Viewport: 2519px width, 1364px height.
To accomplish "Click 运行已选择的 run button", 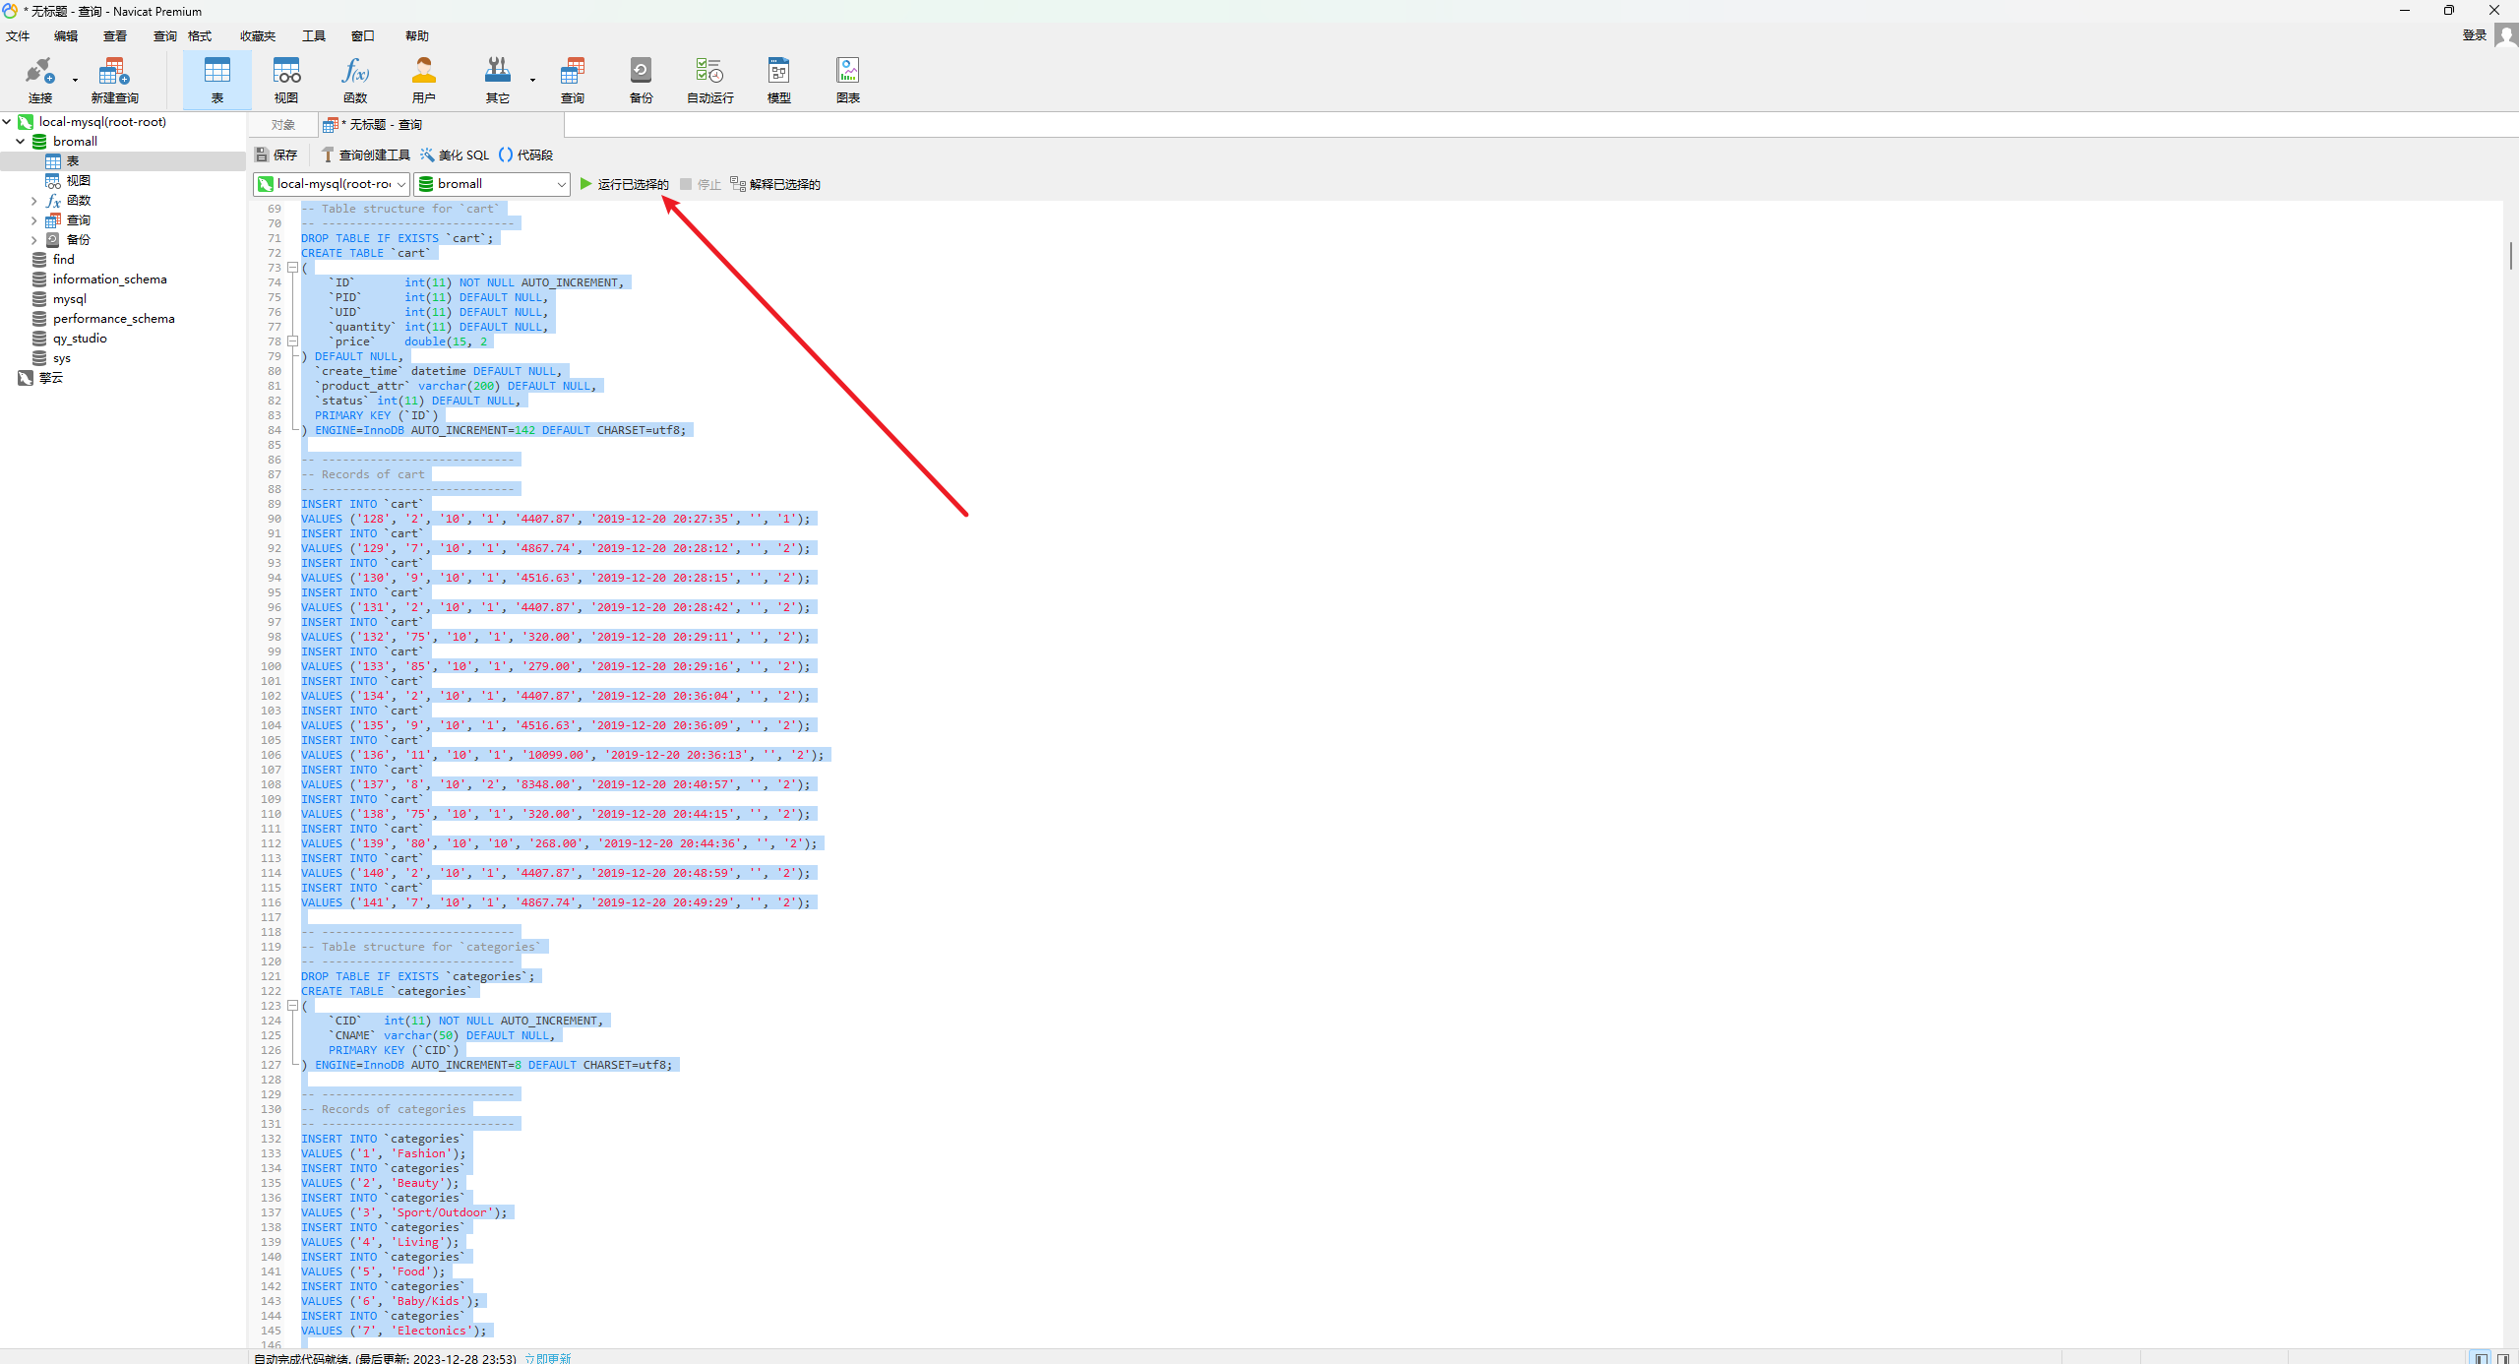I will pos(624,184).
